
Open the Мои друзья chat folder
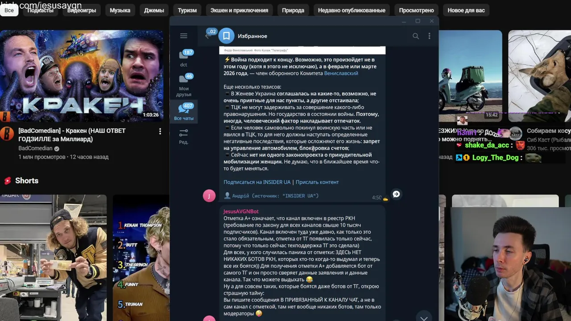click(x=184, y=85)
